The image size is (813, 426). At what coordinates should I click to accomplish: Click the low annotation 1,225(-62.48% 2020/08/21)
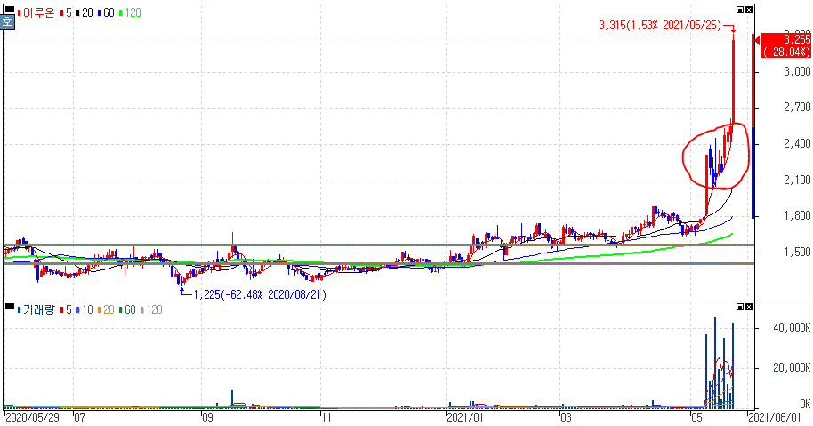260,295
